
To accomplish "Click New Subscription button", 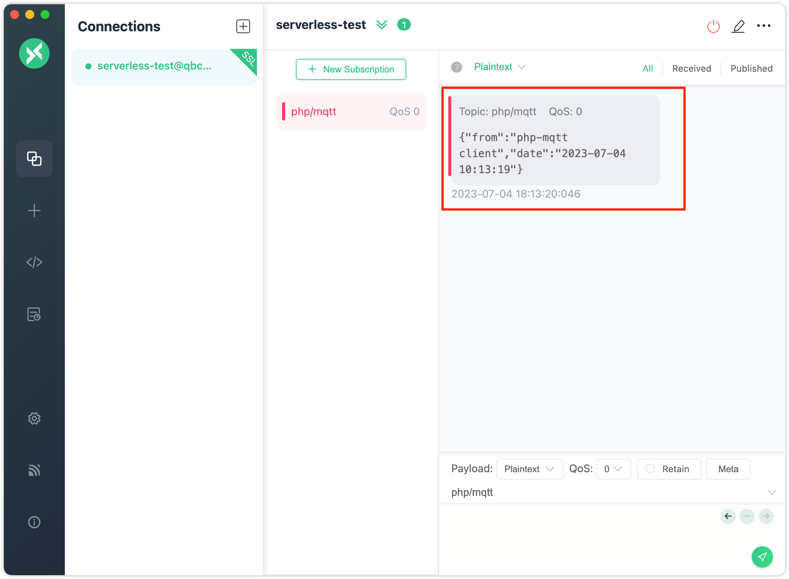I will point(351,69).
